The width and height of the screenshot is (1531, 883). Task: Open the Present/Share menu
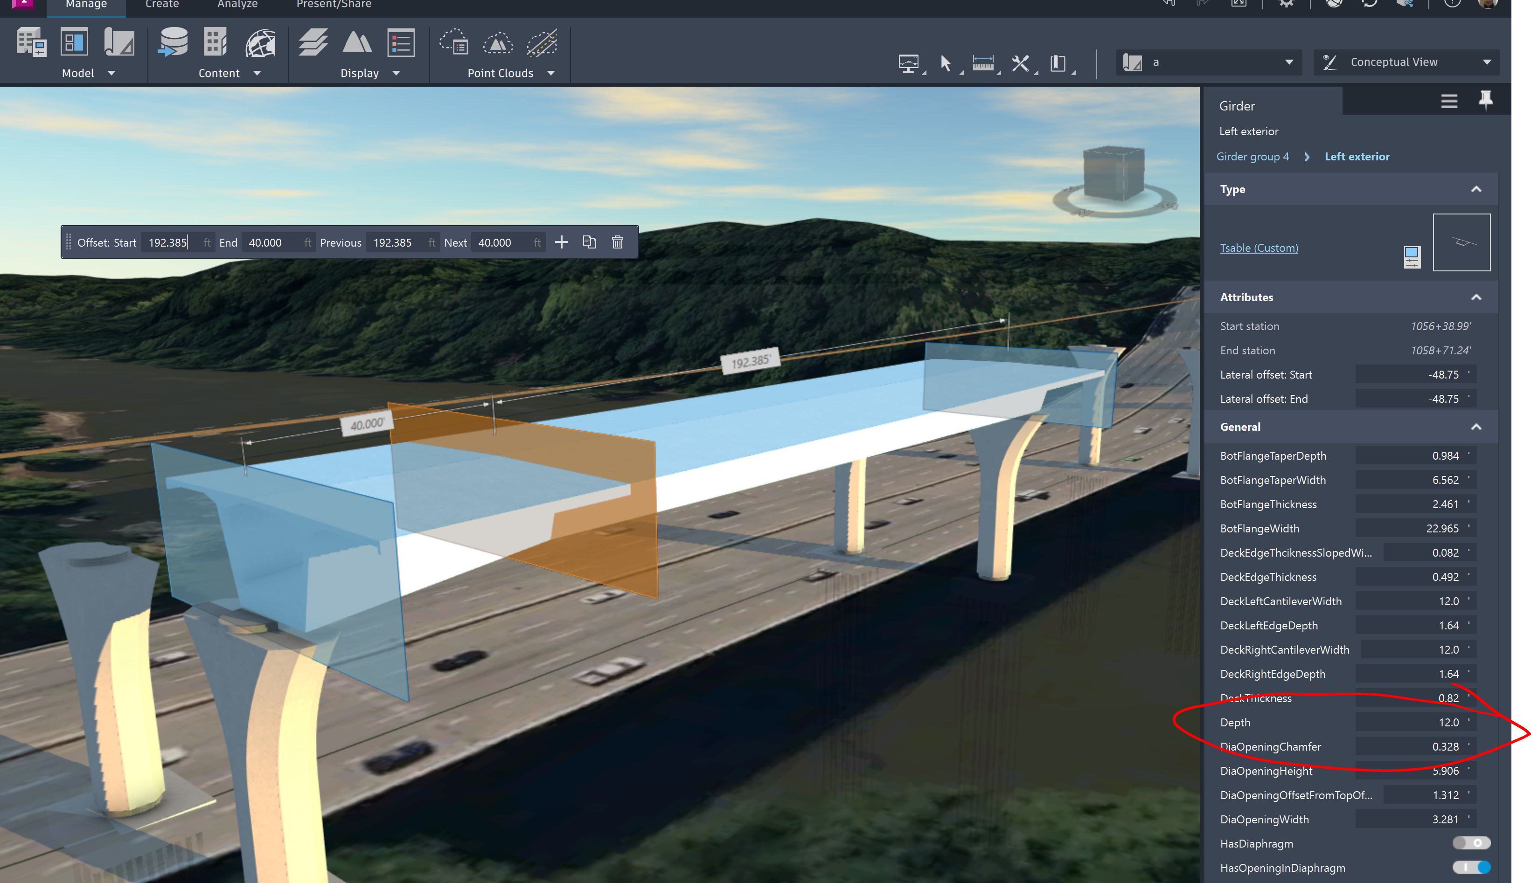(x=333, y=5)
